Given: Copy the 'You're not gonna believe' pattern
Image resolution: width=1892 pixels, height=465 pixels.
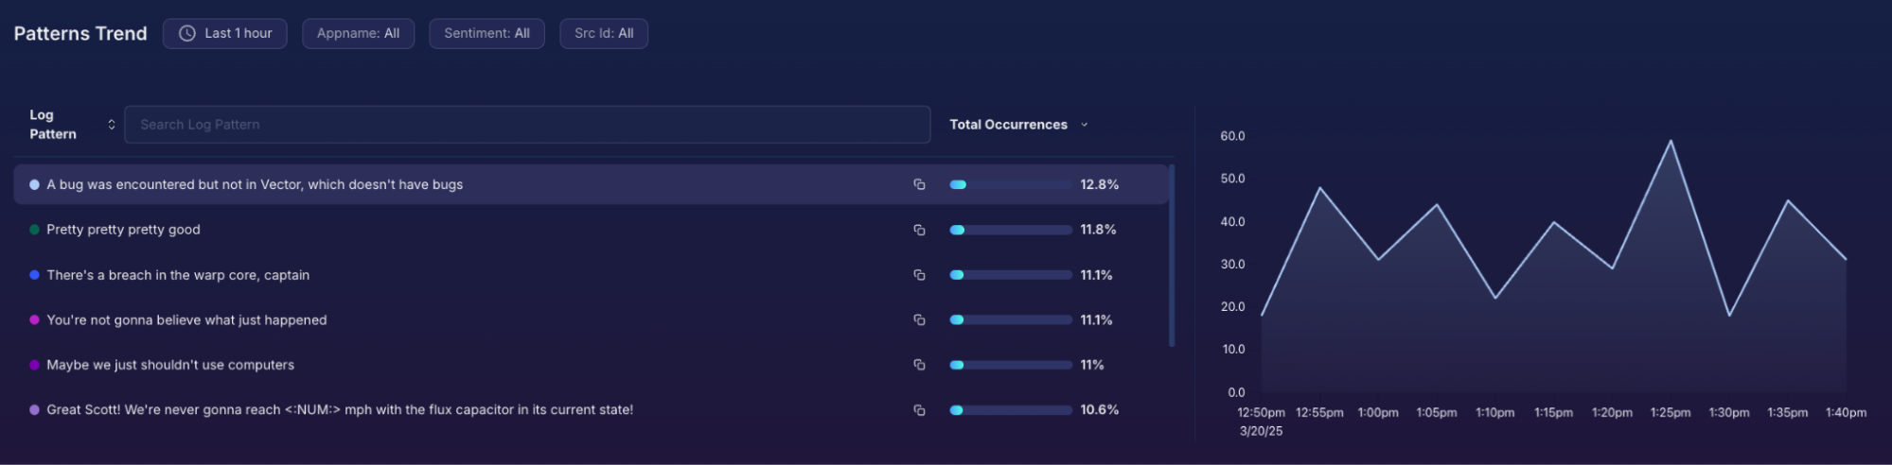Looking at the screenshot, I should [918, 320].
